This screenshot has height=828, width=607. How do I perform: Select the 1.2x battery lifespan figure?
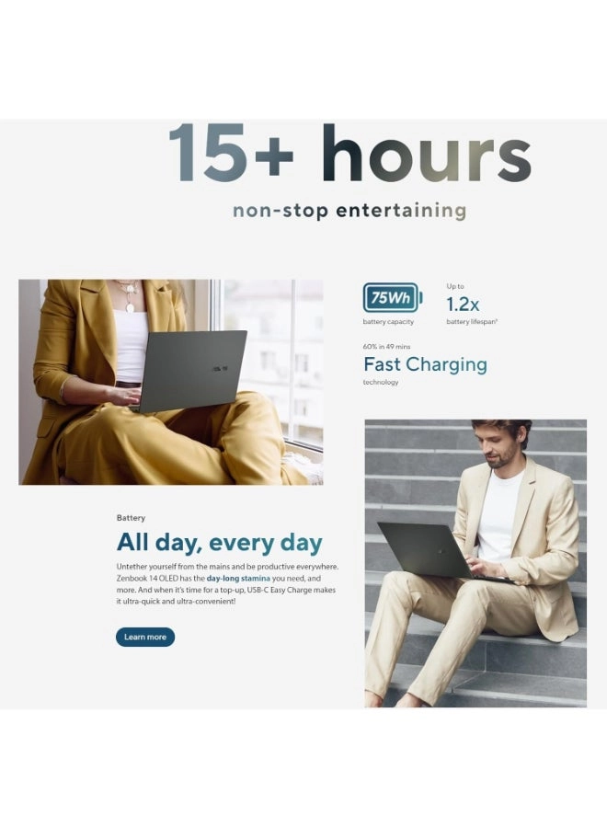pos(463,305)
